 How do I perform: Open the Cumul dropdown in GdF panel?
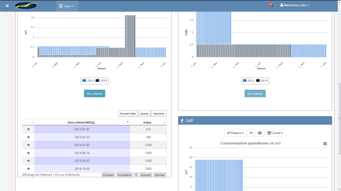(275, 133)
